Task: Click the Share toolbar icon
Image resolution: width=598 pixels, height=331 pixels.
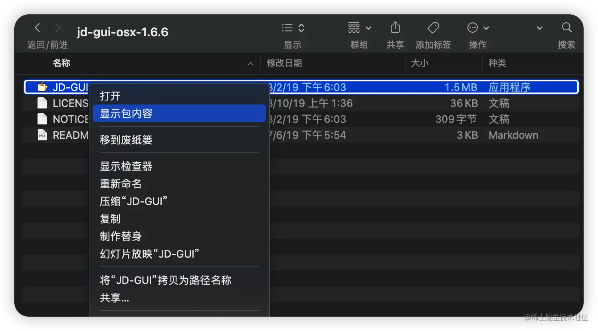Action: (x=395, y=28)
